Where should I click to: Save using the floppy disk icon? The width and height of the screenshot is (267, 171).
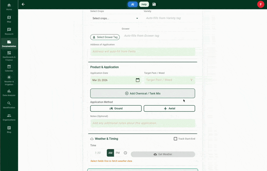coord(154,4)
